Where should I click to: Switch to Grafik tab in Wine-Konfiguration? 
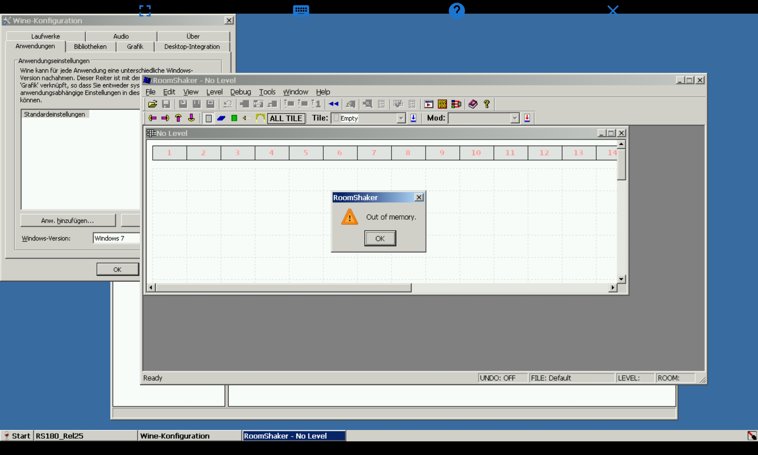[x=135, y=47]
